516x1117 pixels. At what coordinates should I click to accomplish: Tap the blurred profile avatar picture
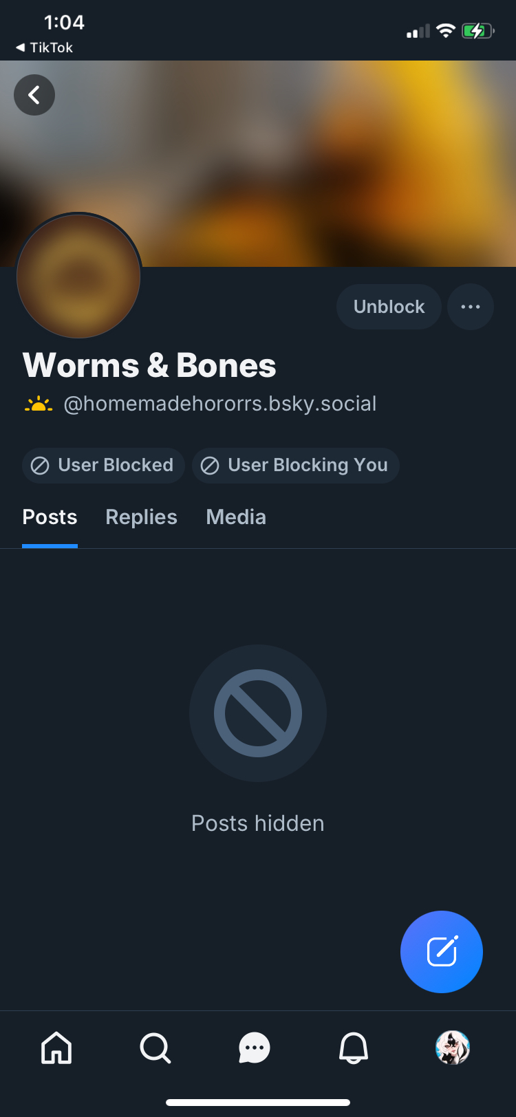(x=78, y=276)
